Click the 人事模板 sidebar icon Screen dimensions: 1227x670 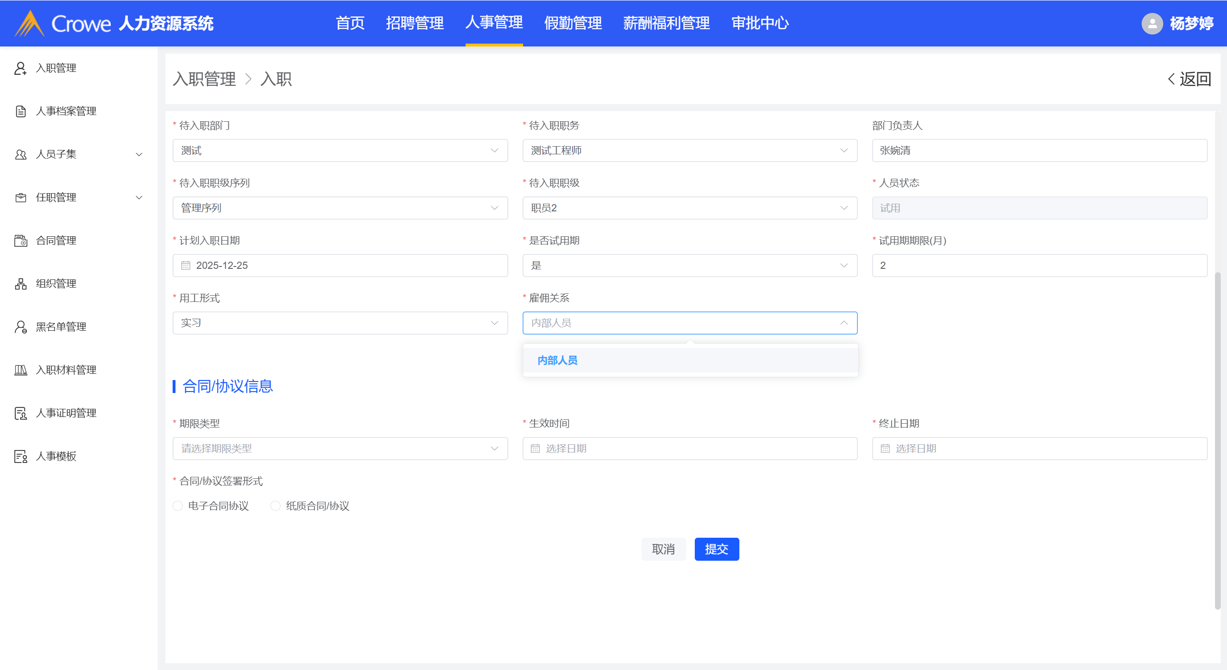(x=20, y=456)
